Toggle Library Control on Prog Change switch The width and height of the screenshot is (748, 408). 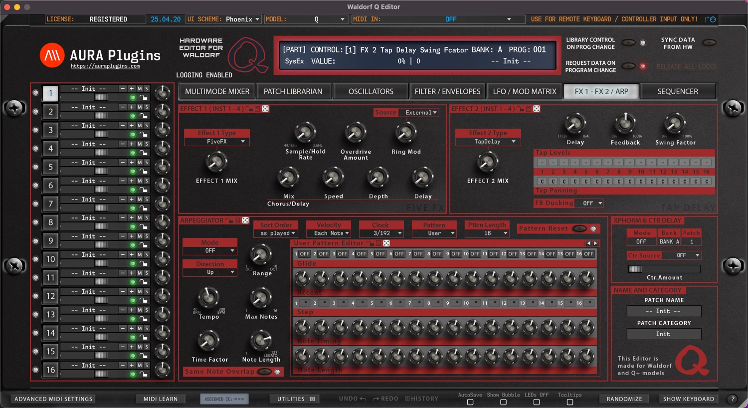tap(629, 43)
